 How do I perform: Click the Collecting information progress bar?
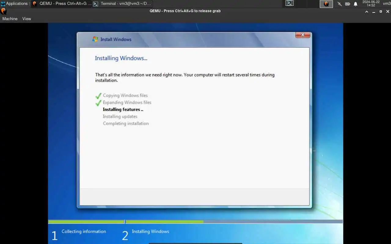pyautogui.click(x=86, y=222)
